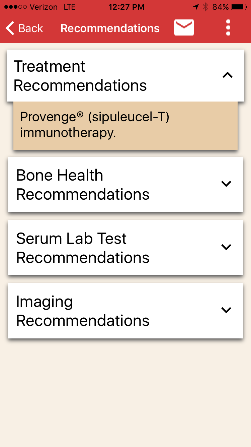251x447 pixels.
Task: Tap the "Recommendations" page header title
Action: coord(110,28)
